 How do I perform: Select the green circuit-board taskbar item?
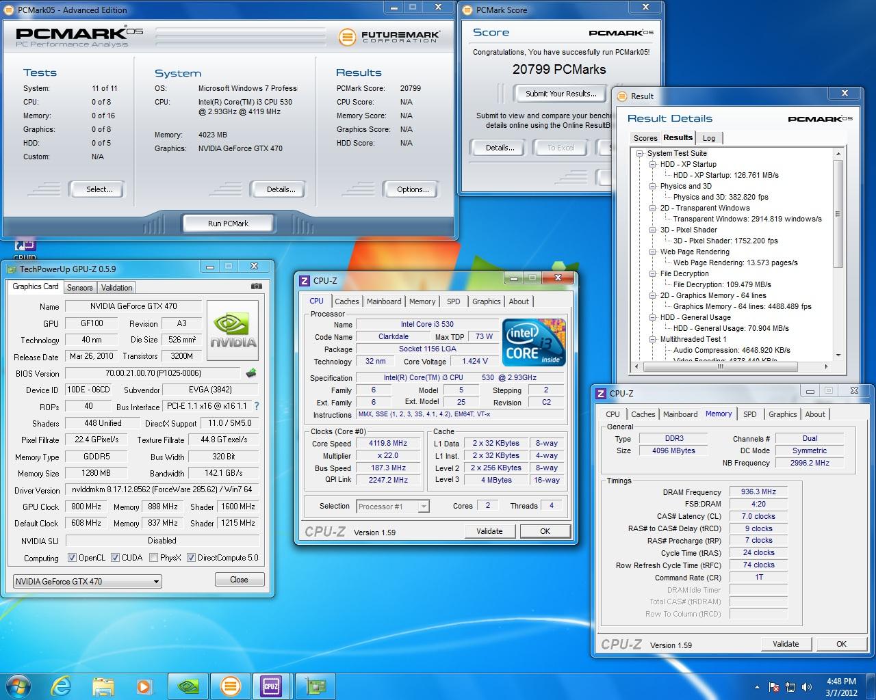click(x=315, y=686)
